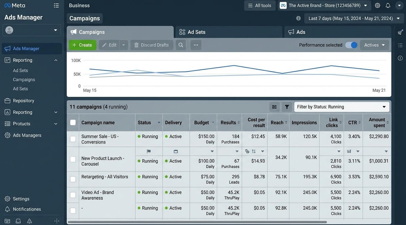The height and width of the screenshot is (225, 406).
Task: Click the bar chart icon under CTR column
Action: 349,151
